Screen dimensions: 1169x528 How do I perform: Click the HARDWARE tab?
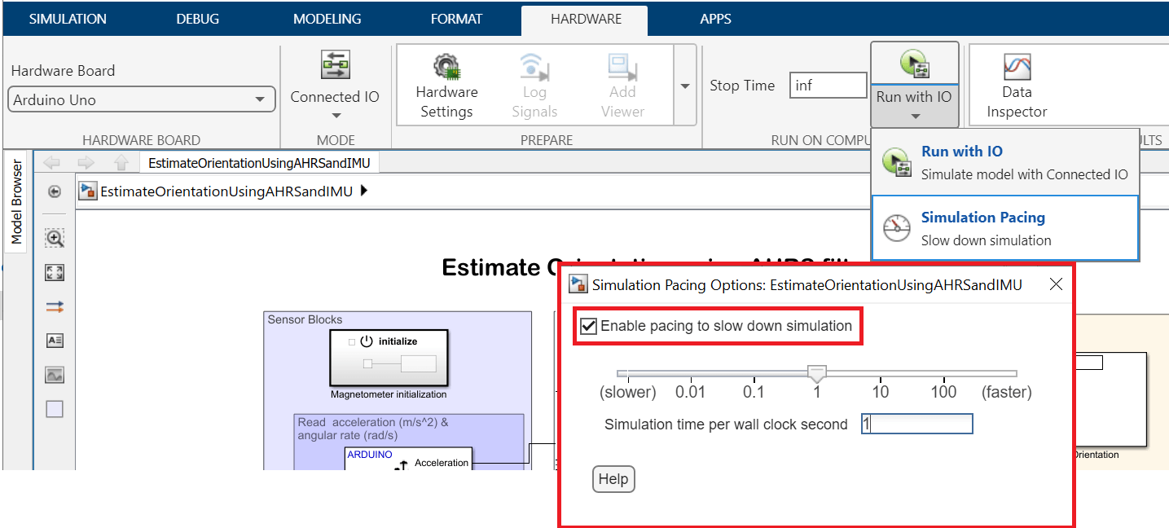pyautogui.click(x=586, y=19)
